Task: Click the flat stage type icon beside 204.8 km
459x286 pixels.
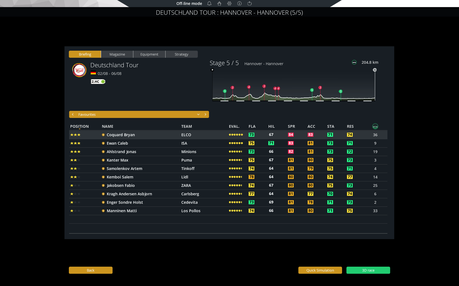Action: coord(354,62)
